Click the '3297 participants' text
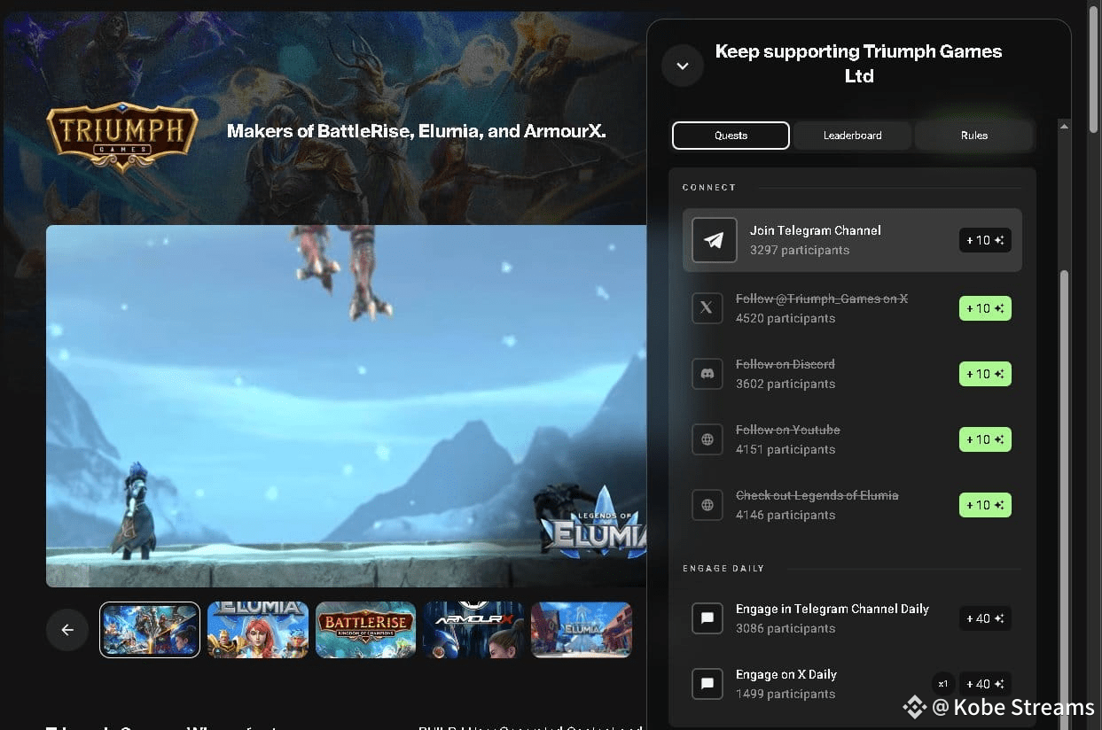Screen dimensions: 1102x730 pos(800,250)
